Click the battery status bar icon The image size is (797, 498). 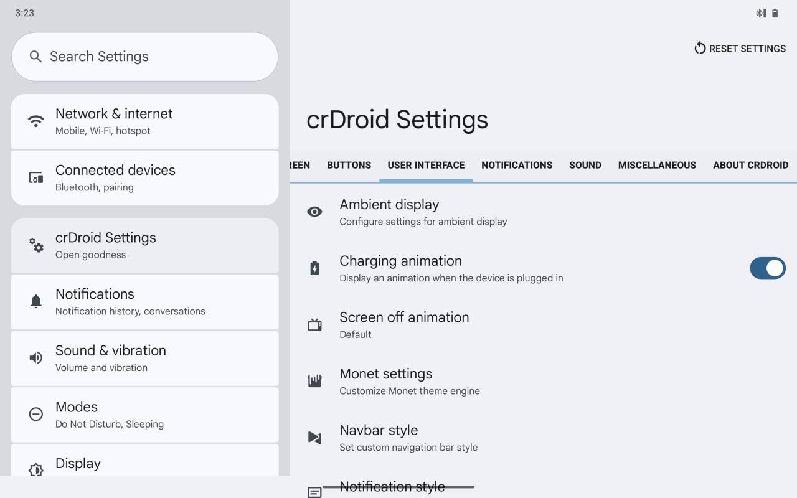coord(775,13)
